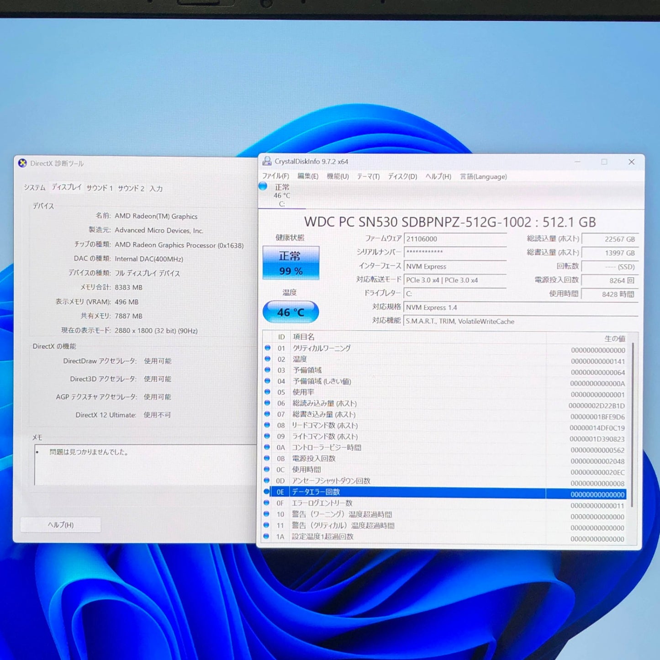This screenshot has height=660, width=660.
Task: Open the 言語(Language) menu
Action: (x=483, y=176)
